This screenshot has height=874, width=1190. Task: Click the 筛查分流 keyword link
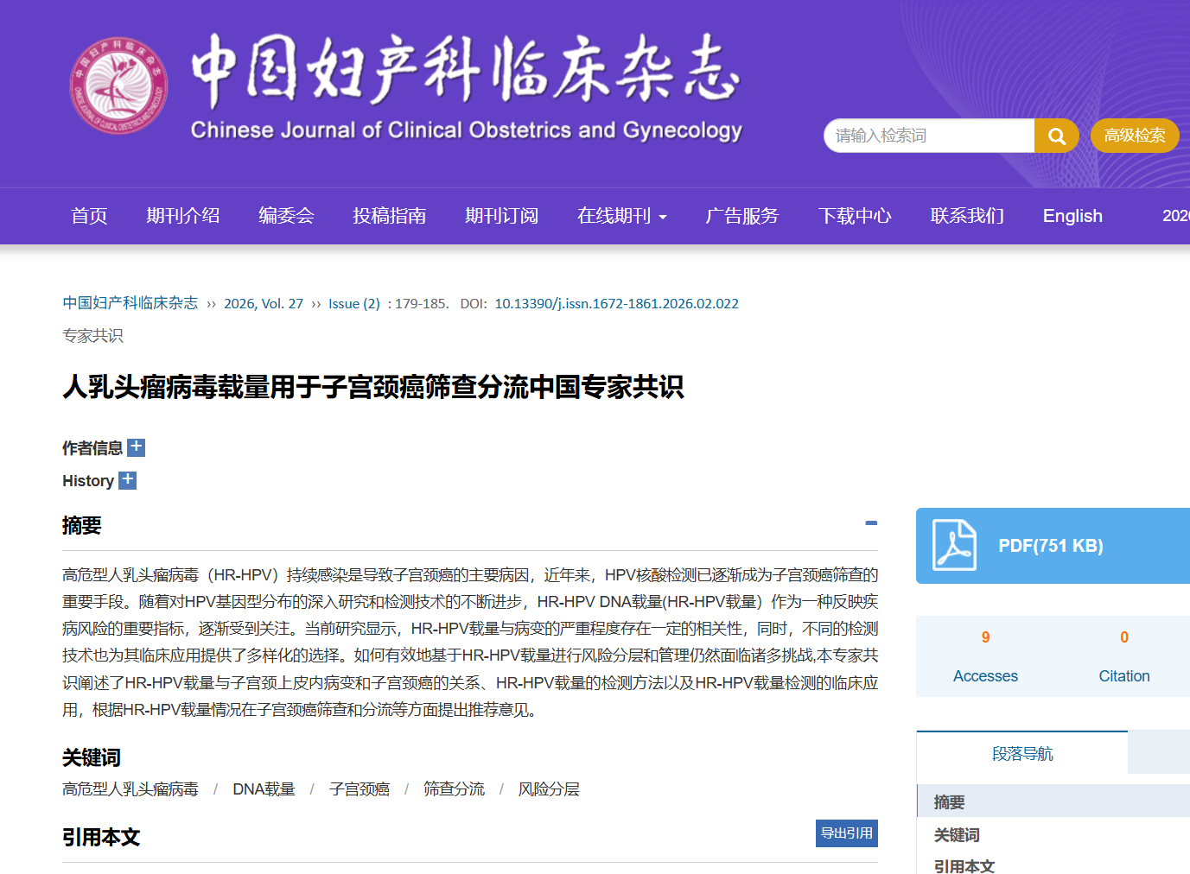coord(454,789)
